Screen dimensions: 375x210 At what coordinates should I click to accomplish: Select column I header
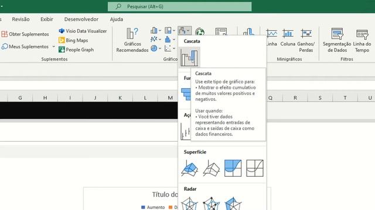70,97
